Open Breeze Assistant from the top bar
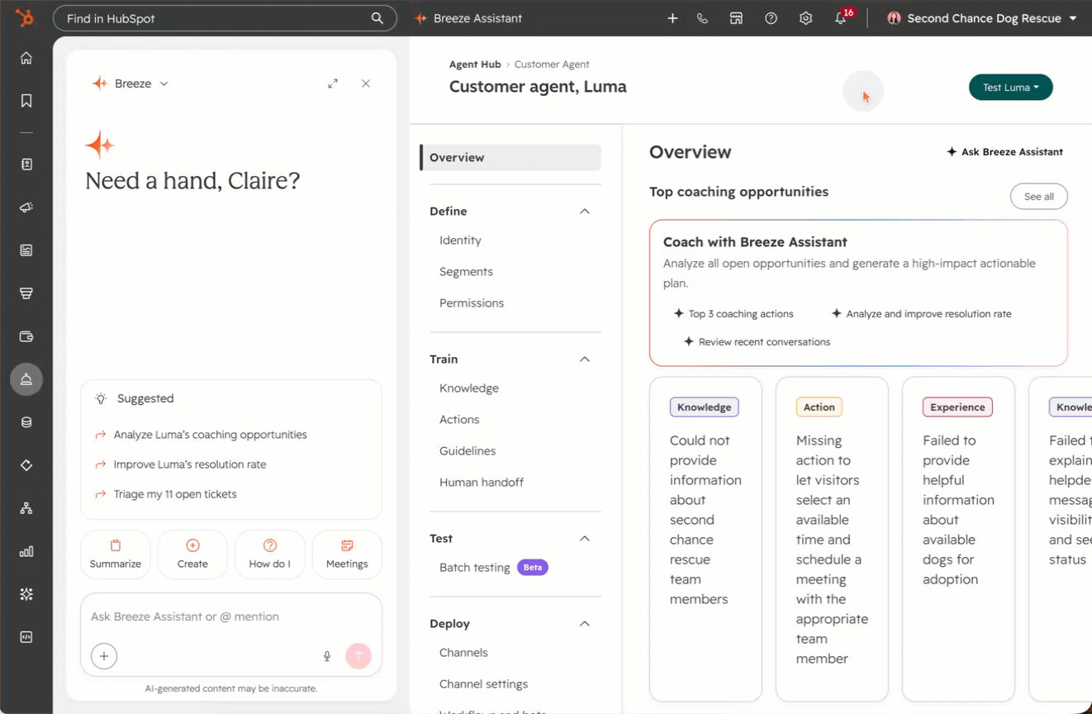Image resolution: width=1092 pixels, height=714 pixels. coord(468,18)
